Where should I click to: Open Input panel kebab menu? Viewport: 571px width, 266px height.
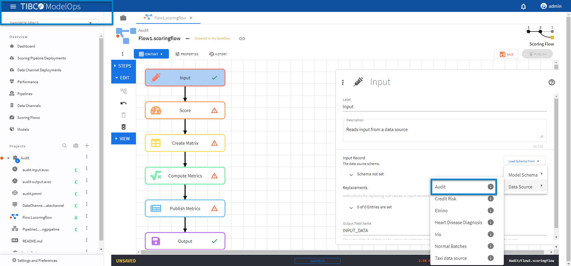[343, 82]
